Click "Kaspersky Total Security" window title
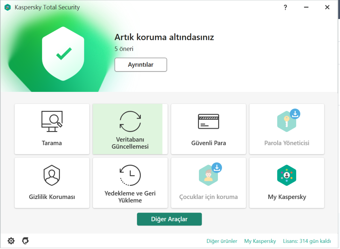 [x=47, y=7]
